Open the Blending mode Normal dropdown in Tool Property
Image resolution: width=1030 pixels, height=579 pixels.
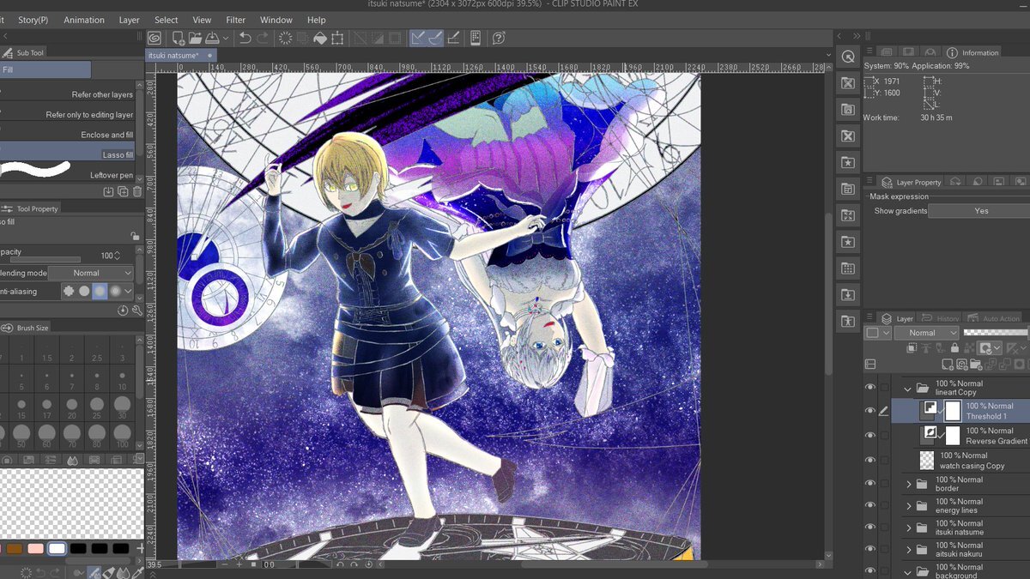[90, 273]
